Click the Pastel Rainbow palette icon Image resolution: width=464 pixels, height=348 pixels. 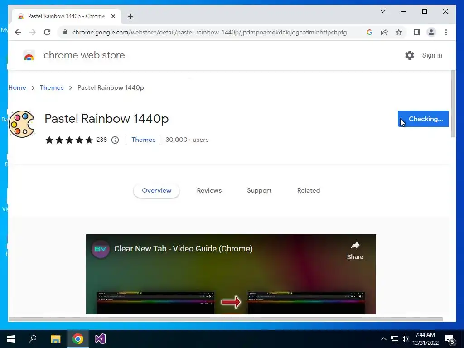click(22, 124)
